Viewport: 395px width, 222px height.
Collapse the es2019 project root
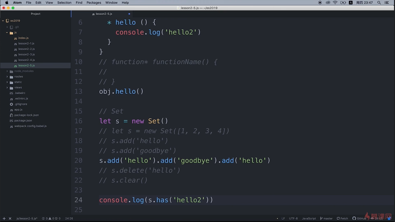click(3, 21)
